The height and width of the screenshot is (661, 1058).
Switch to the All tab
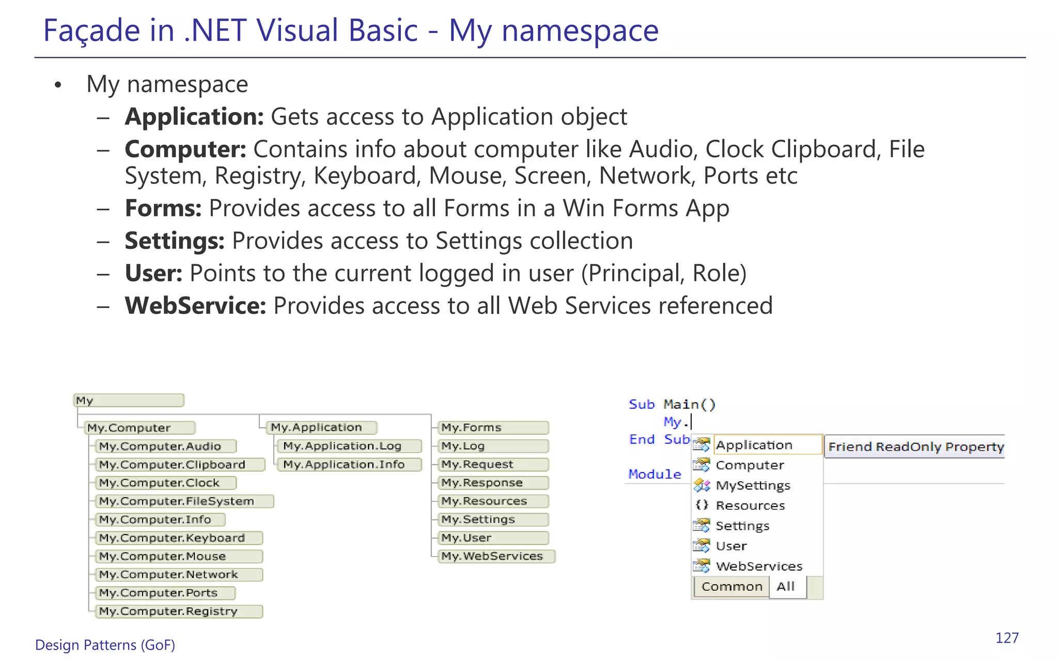click(x=785, y=587)
